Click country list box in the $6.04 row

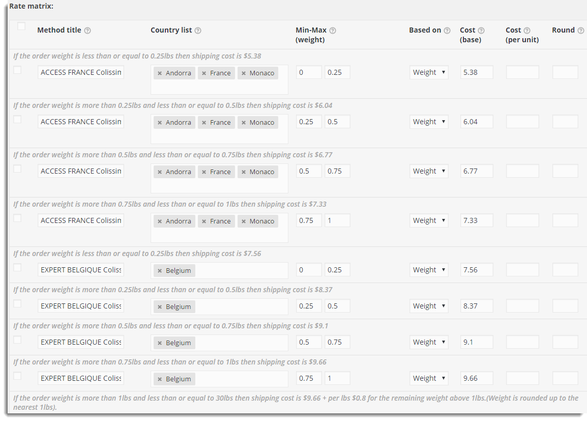tap(219, 129)
